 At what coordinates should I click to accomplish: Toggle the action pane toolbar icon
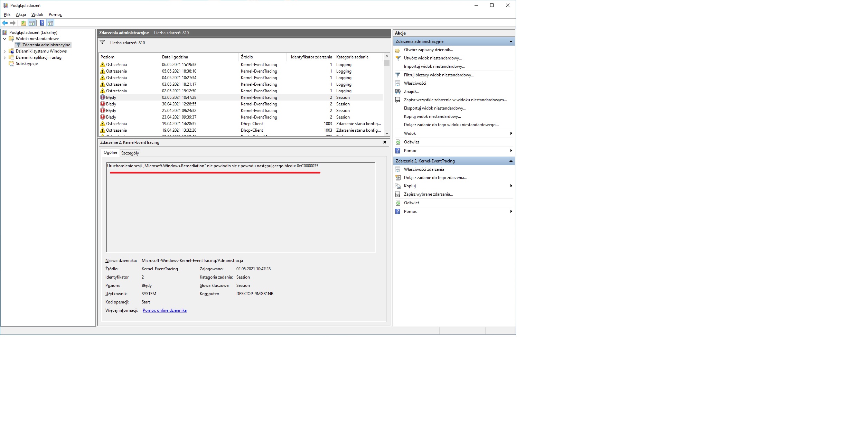pos(50,23)
